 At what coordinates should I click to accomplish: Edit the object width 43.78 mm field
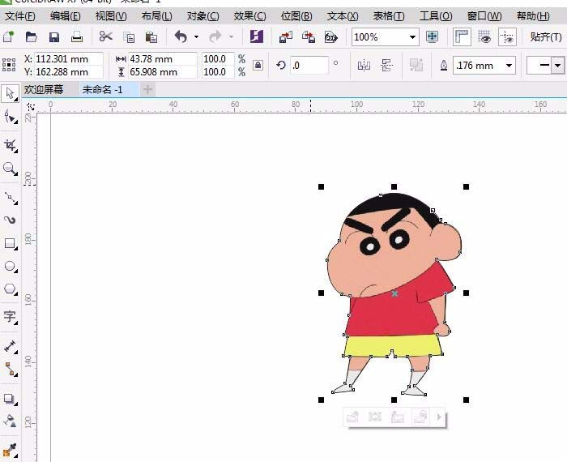(x=162, y=58)
